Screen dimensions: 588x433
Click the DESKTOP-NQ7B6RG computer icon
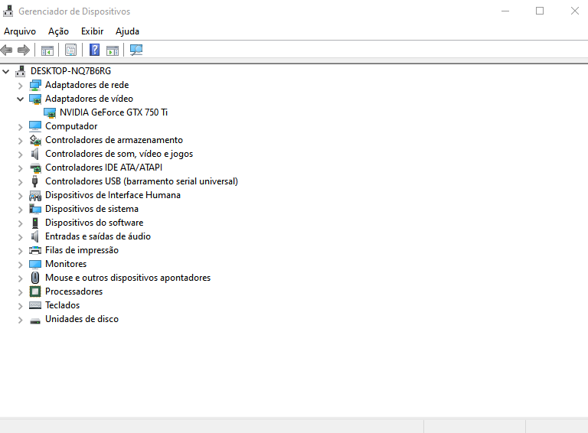20,71
